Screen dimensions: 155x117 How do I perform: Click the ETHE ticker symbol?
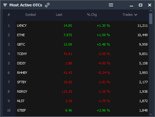click(x=21, y=35)
